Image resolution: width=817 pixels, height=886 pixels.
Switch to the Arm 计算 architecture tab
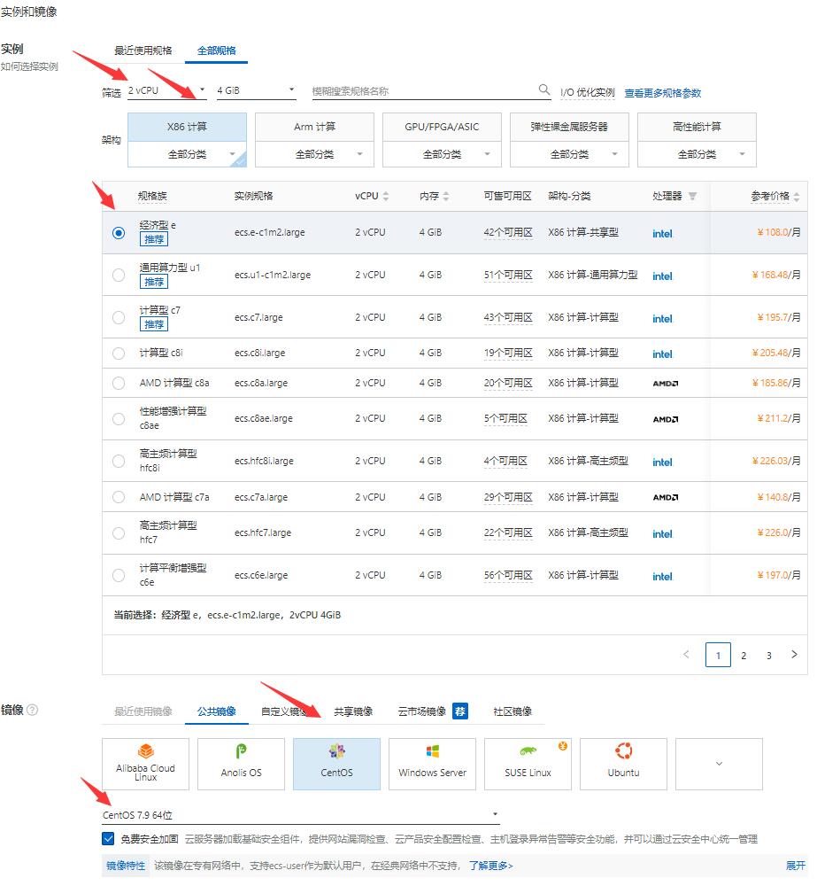pyautogui.click(x=315, y=126)
